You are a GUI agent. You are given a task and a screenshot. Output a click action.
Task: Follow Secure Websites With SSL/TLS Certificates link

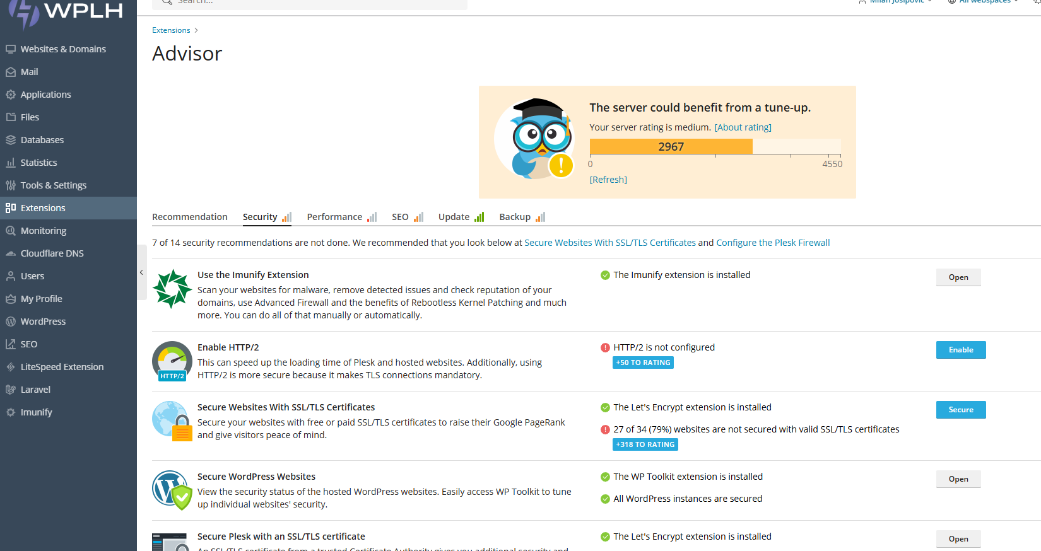pyautogui.click(x=610, y=243)
